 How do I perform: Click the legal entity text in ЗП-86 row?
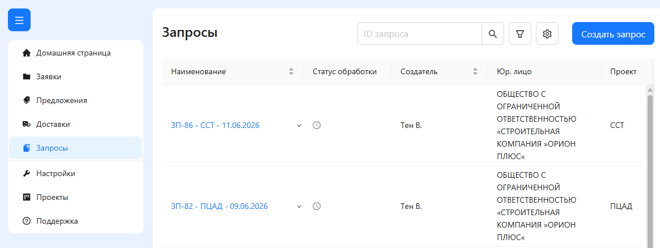click(x=536, y=125)
